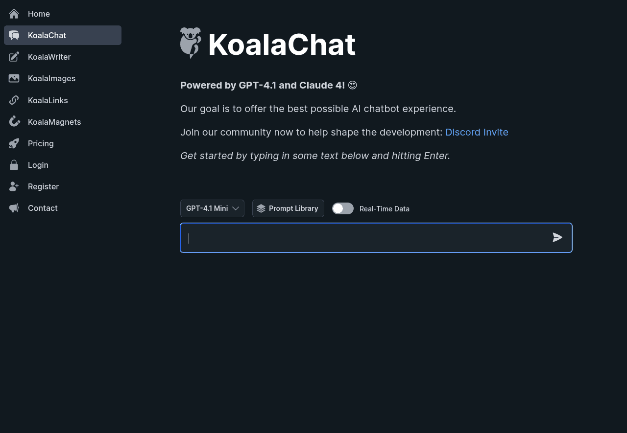This screenshot has width=627, height=433.
Task: Open Pricing via the rocket icon
Action: pyautogui.click(x=14, y=143)
